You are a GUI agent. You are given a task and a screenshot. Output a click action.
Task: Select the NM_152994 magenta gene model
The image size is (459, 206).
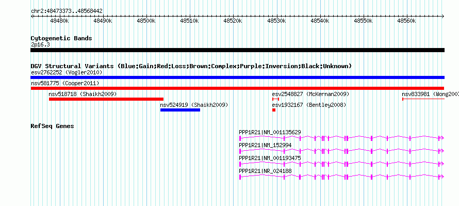click(341, 151)
